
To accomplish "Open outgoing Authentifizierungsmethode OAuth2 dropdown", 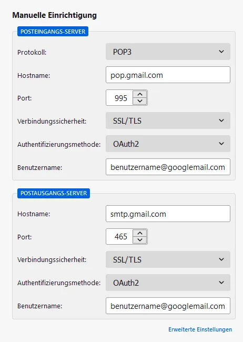I will (168, 283).
